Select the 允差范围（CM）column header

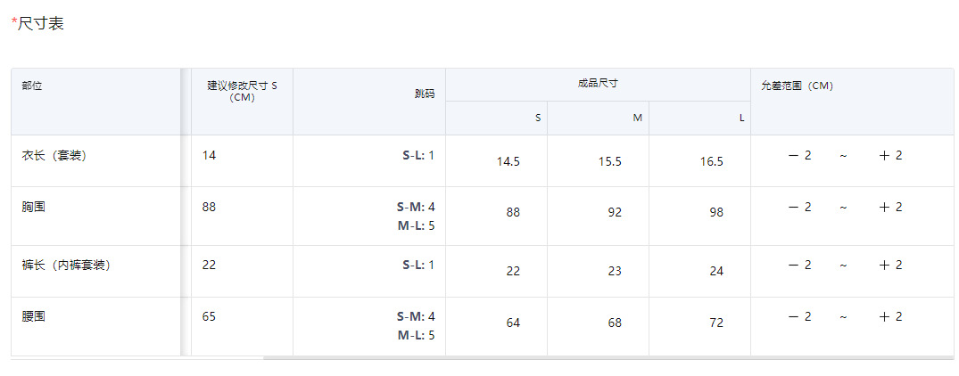797,86
